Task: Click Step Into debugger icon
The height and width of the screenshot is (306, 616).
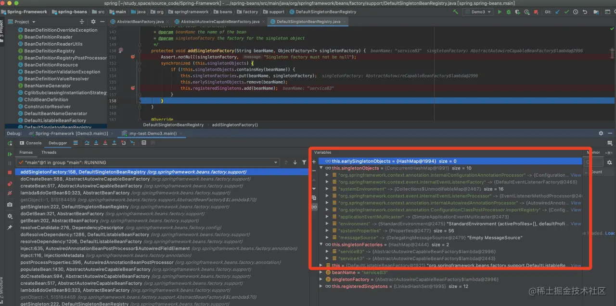Action: point(96,143)
